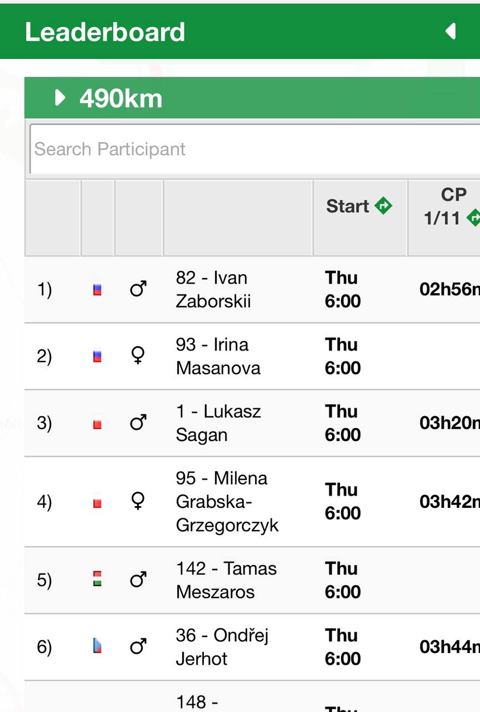The image size is (480, 712).
Task: Click the 02h56m checkpoint time for Zaborskii
Action: (x=449, y=290)
